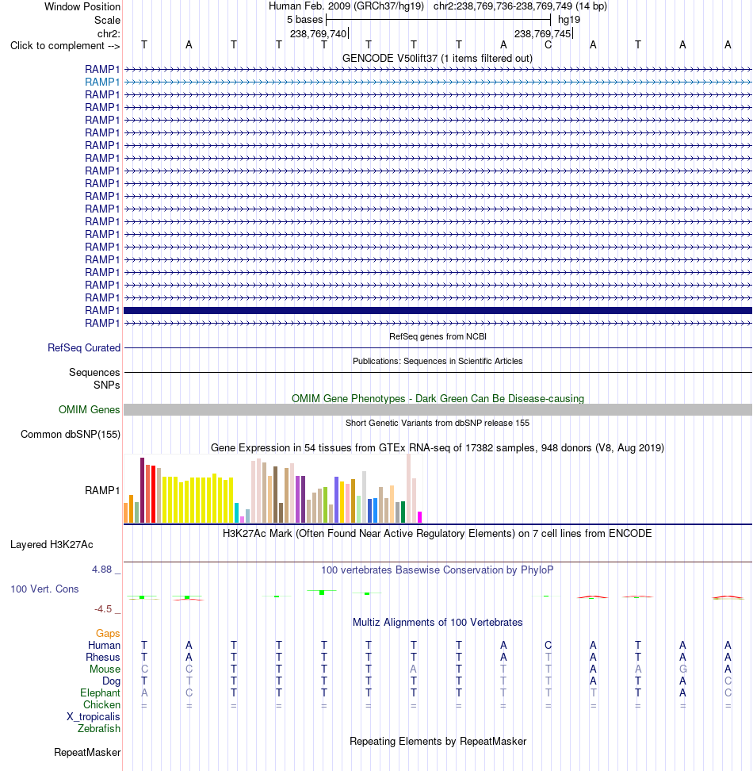
Task: Click the 'Rhesus' alignment row label
Action: coord(103,657)
